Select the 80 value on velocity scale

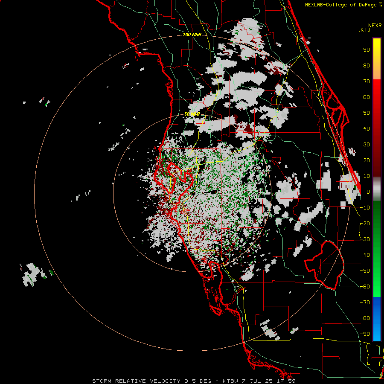click(367, 65)
